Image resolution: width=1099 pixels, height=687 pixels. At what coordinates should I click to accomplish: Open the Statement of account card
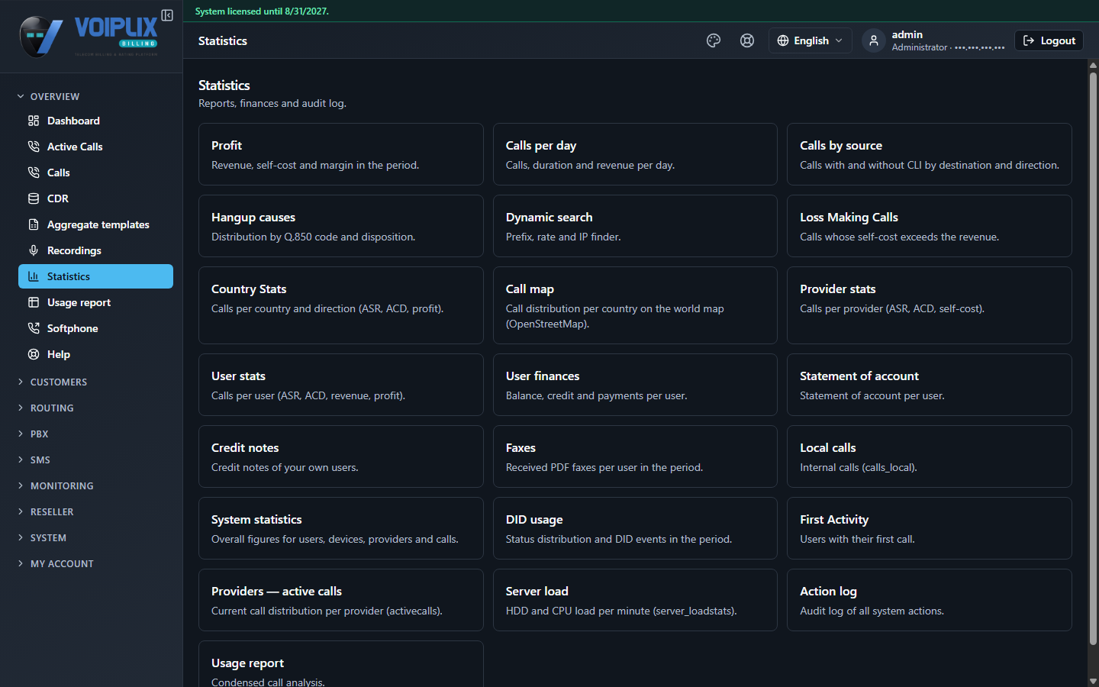[930, 385]
